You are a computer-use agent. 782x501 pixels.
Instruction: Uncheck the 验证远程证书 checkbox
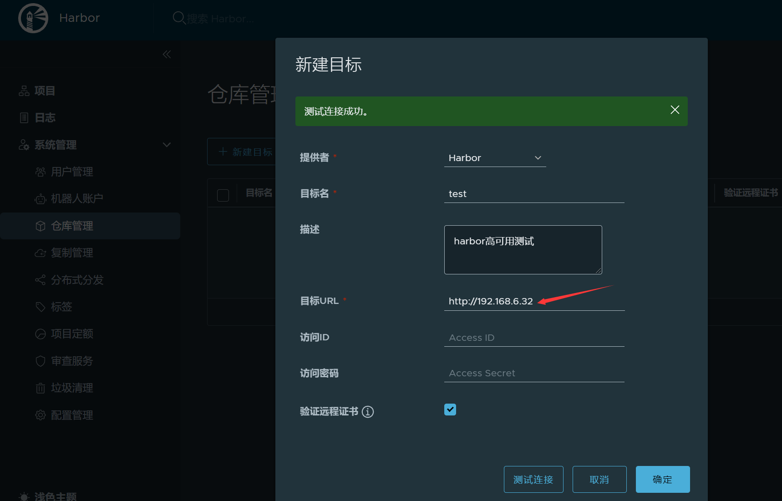point(450,410)
